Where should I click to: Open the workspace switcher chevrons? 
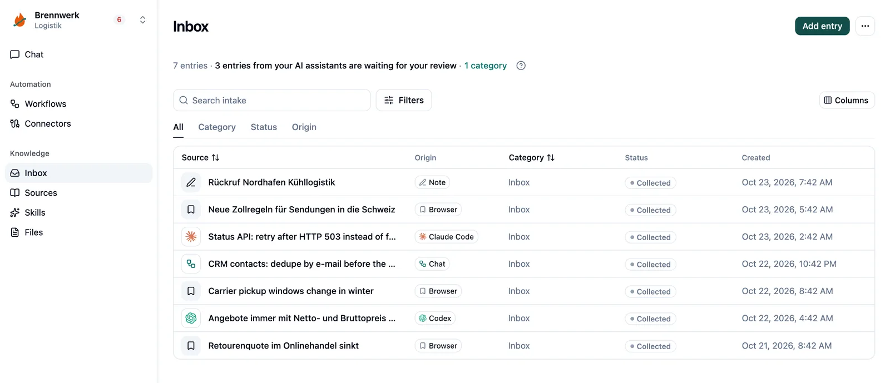point(143,20)
